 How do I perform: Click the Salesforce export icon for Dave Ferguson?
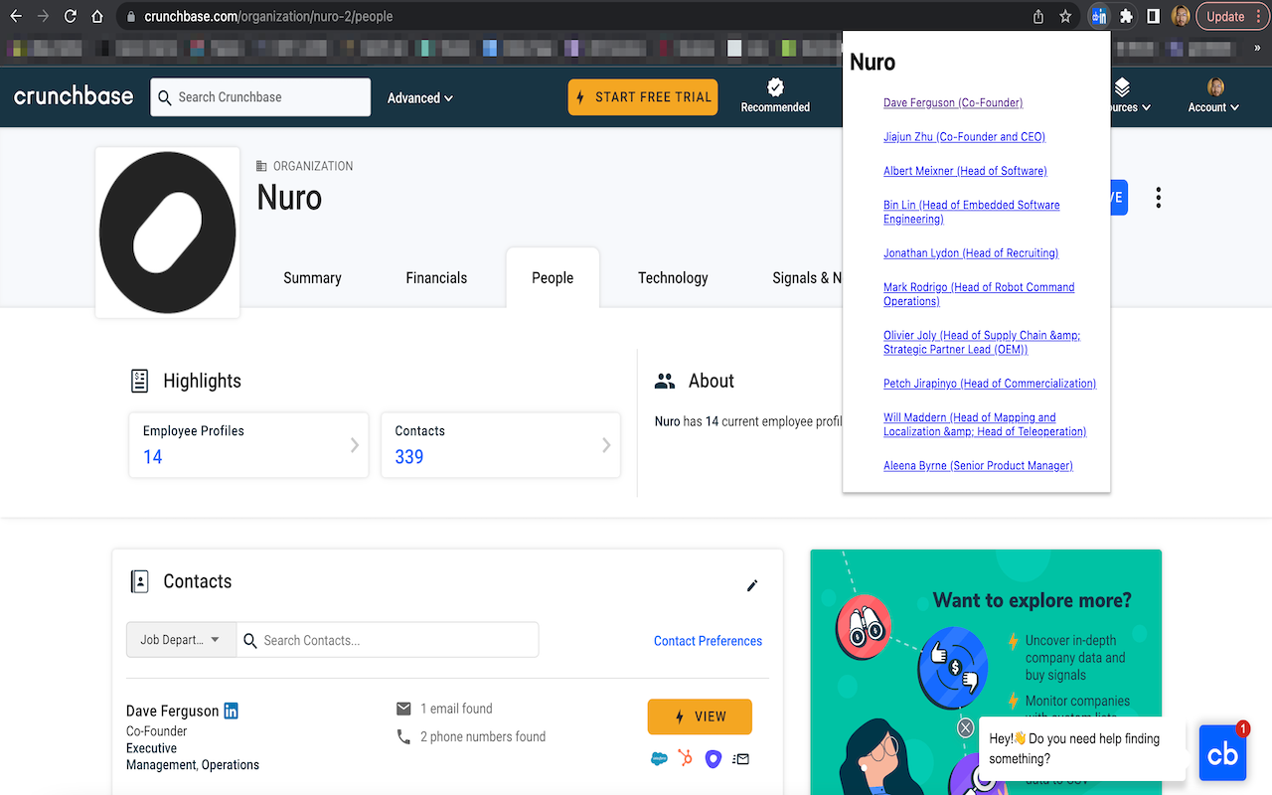pos(658,758)
